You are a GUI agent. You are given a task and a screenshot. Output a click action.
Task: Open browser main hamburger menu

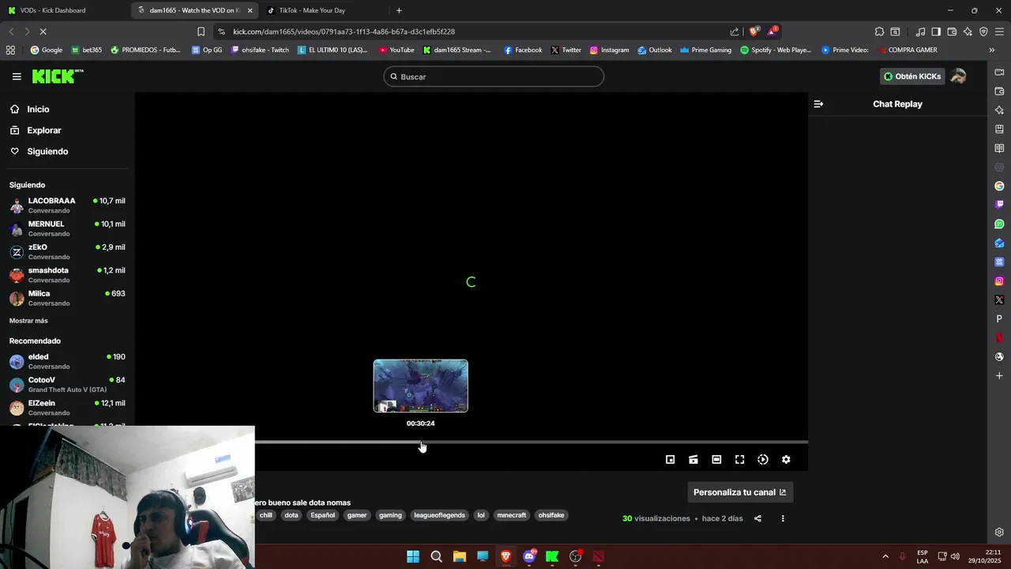tap(999, 32)
